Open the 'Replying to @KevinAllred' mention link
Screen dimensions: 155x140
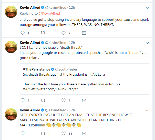(49, 13)
